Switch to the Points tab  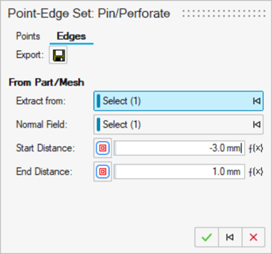tap(28, 36)
